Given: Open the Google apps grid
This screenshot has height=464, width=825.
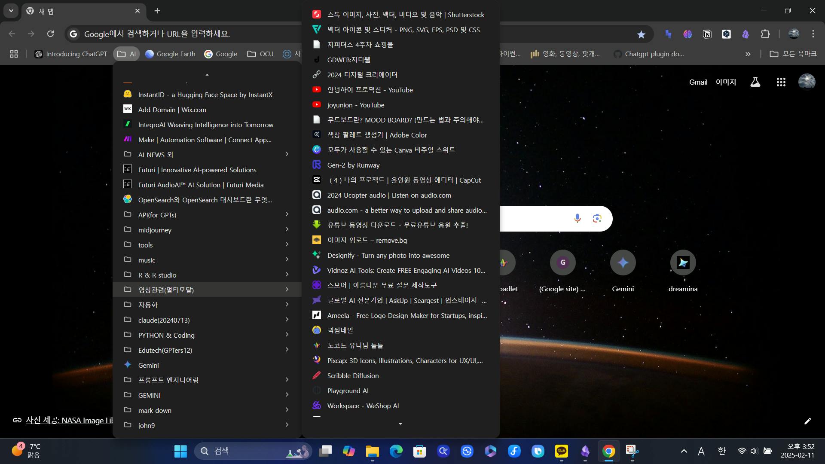Looking at the screenshot, I should (x=781, y=82).
